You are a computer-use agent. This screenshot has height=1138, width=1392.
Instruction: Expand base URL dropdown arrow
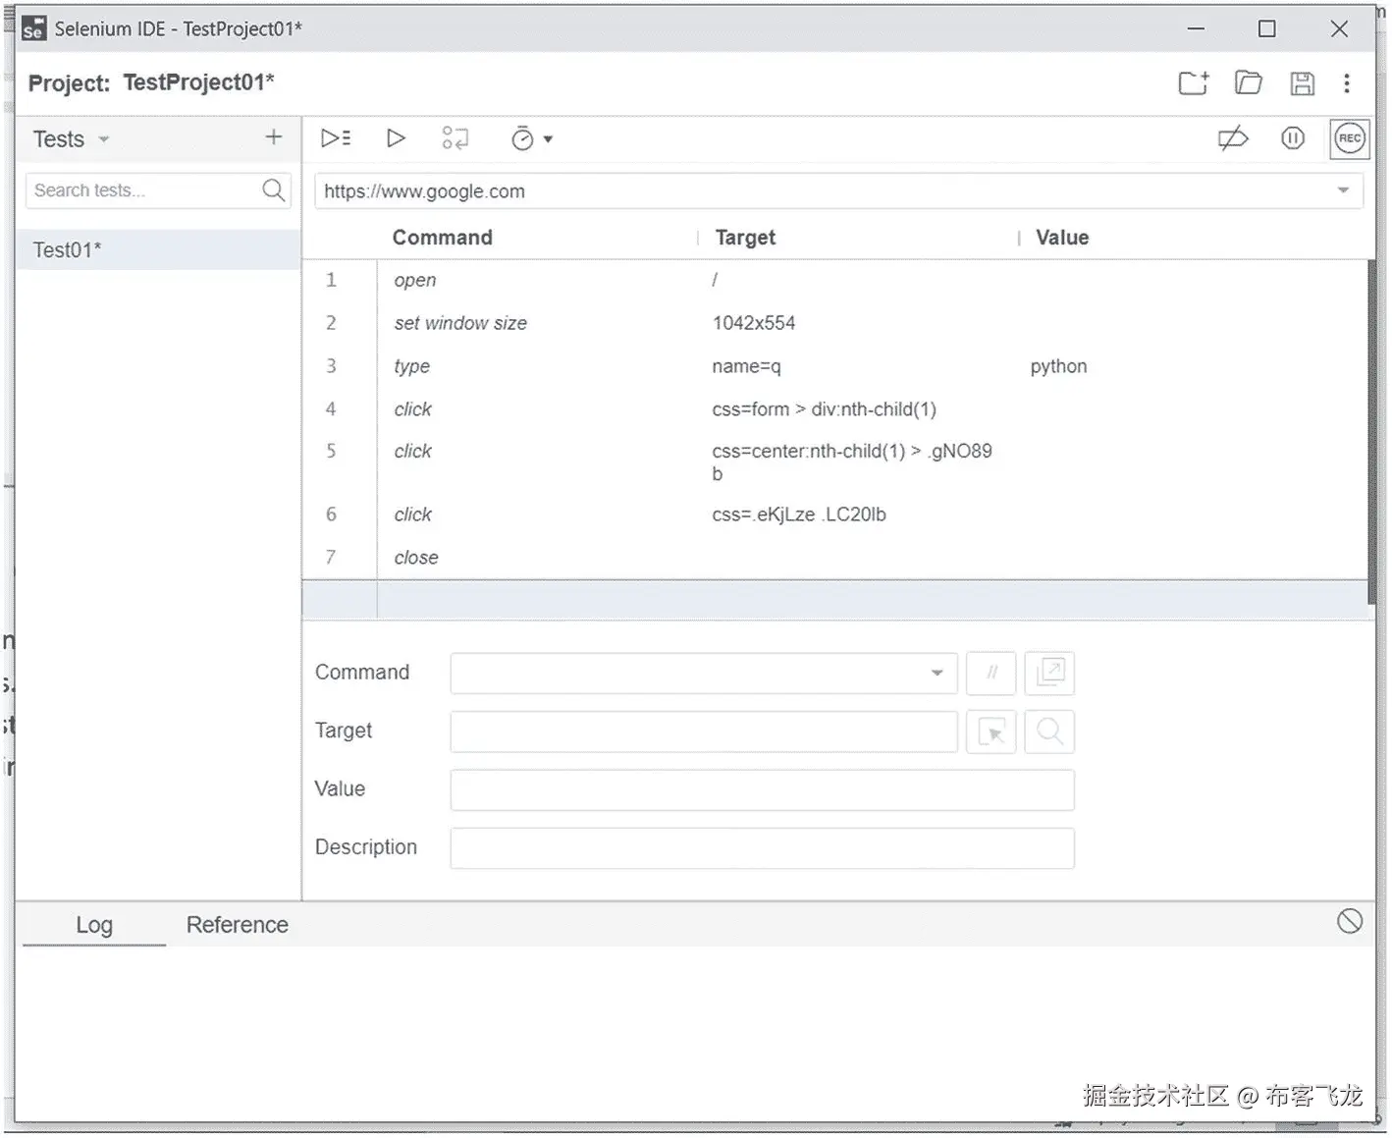[x=1343, y=190]
